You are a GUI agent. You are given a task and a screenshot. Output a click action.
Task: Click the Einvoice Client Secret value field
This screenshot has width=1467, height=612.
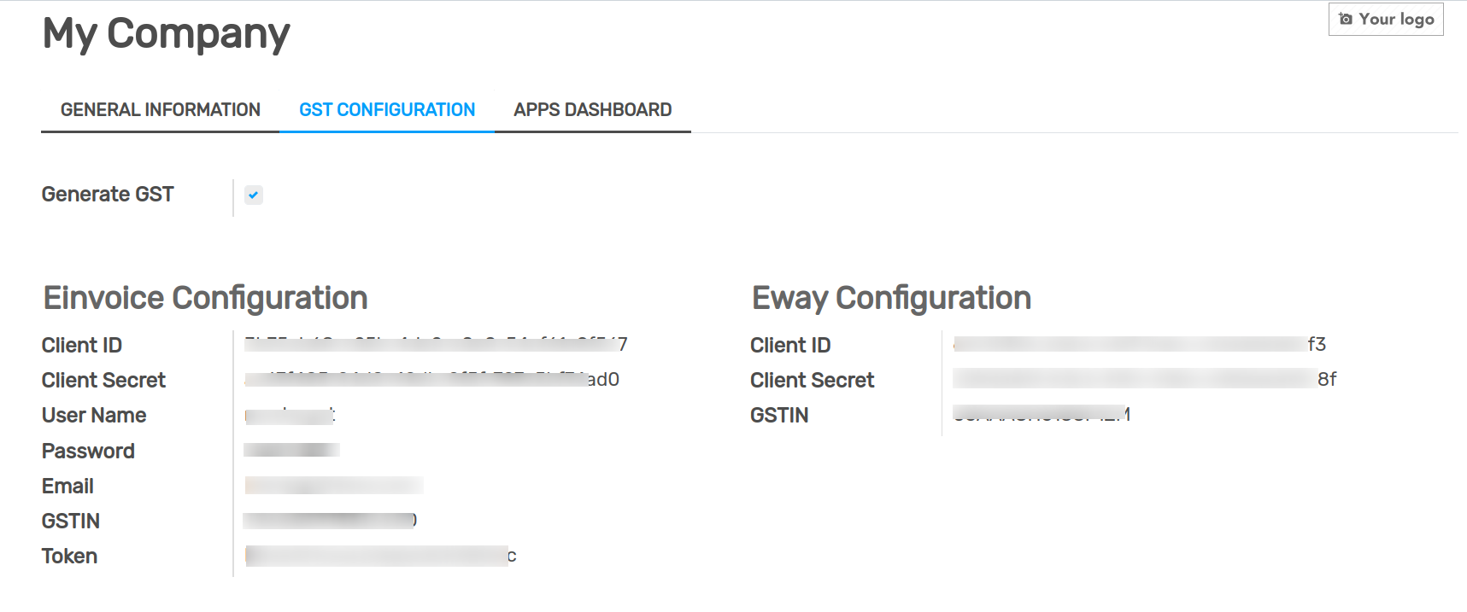pos(431,379)
